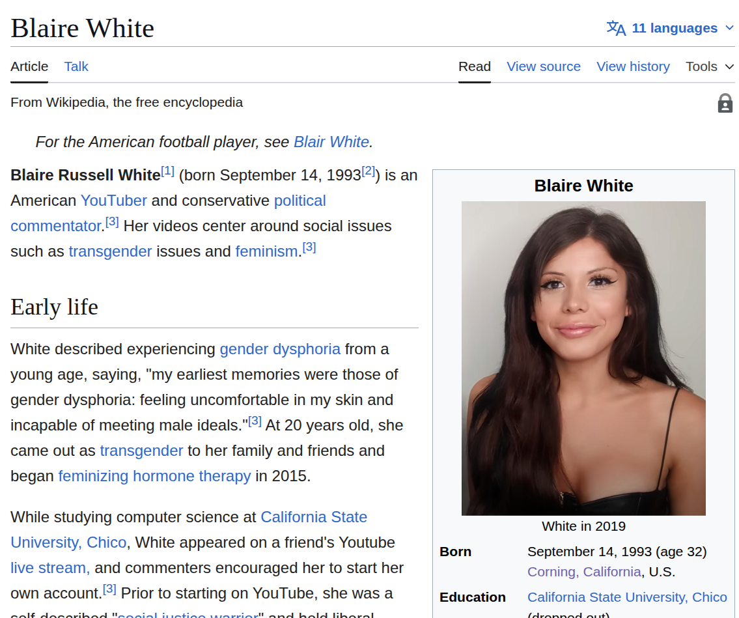Screen dimensions: 739x618
Task: Follow the Blair White football player link
Action: (331, 142)
